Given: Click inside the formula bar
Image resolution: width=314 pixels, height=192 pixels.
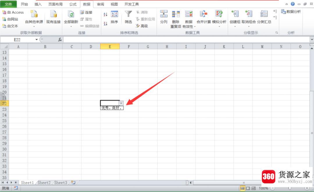Looking at the screenshot, I should pos(186,40).
